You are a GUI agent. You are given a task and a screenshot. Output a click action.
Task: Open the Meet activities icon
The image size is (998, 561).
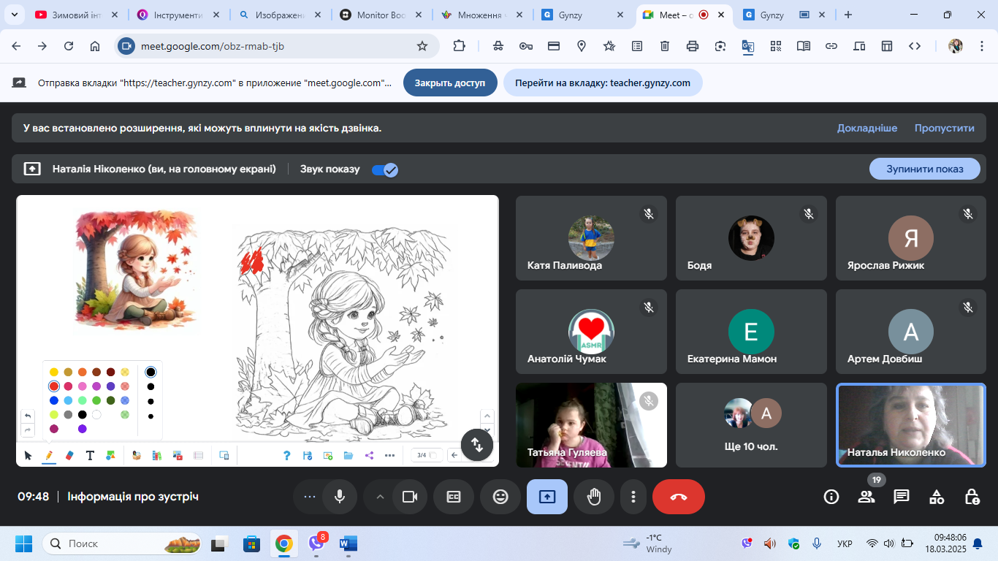(937, 497)
